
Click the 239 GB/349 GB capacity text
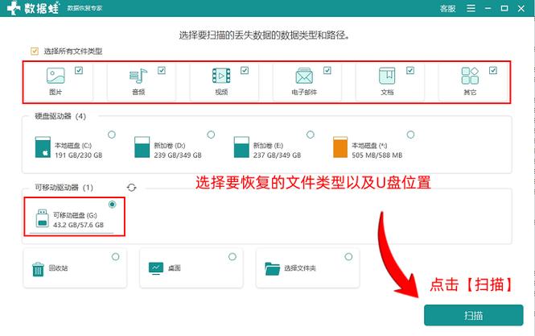(178, 156)
